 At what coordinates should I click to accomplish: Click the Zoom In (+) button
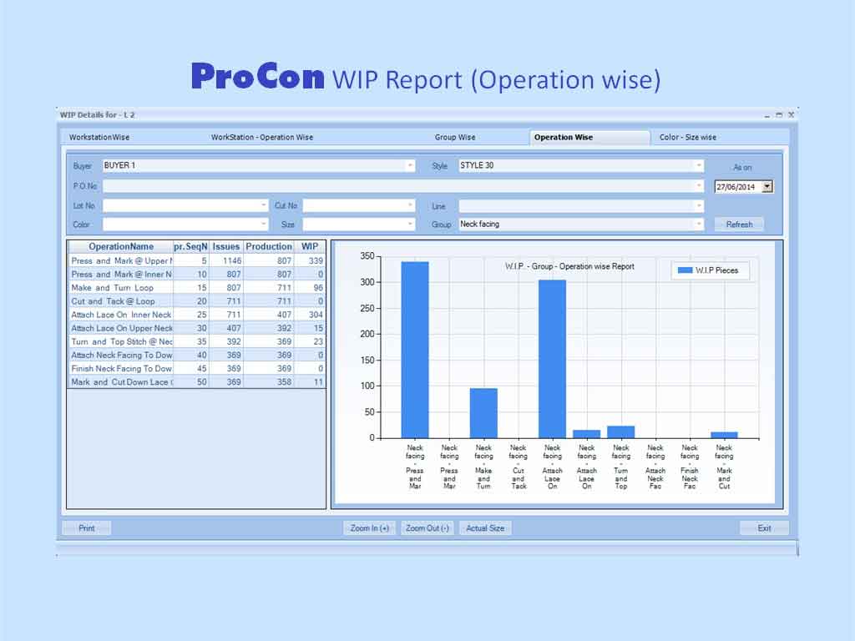coord(370,528)
